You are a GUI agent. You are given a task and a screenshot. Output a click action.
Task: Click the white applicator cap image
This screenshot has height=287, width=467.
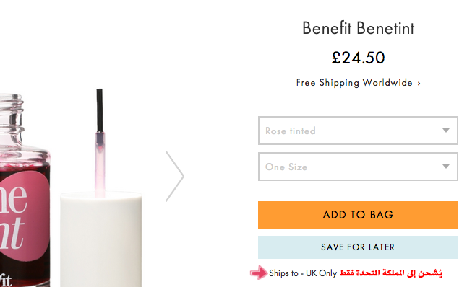[x=101, y=239]
